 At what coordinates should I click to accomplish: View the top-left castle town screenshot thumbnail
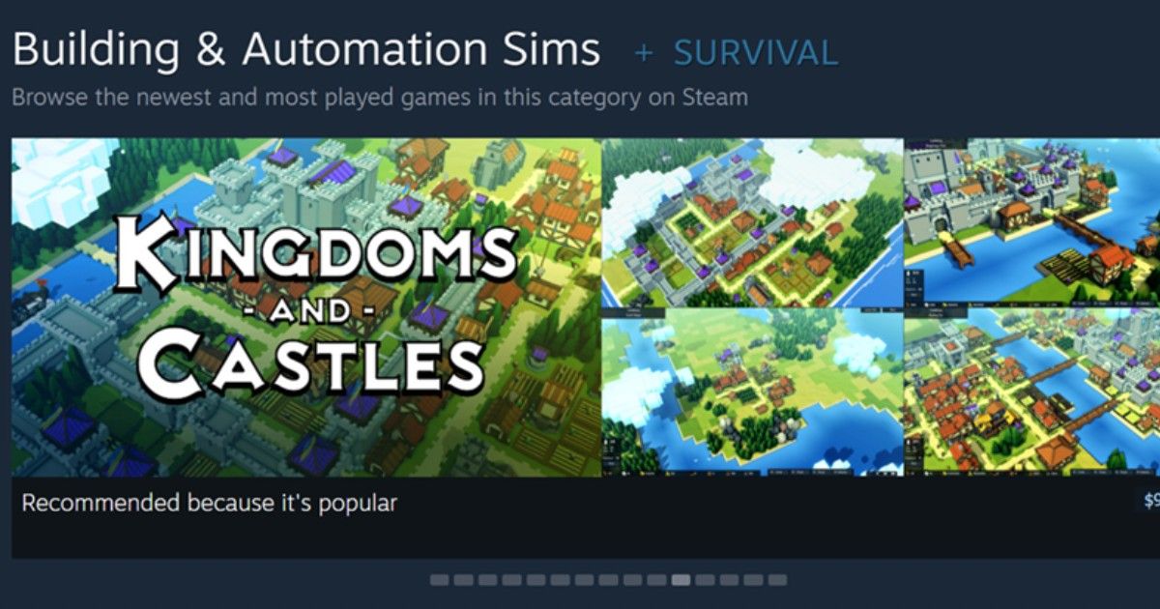[x=751, y=222]
